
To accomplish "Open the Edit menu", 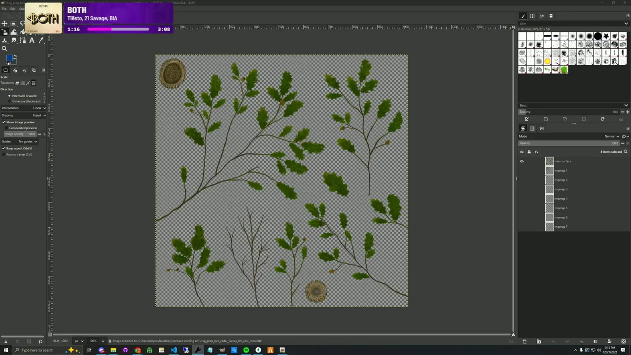I will tap(13, 9).
